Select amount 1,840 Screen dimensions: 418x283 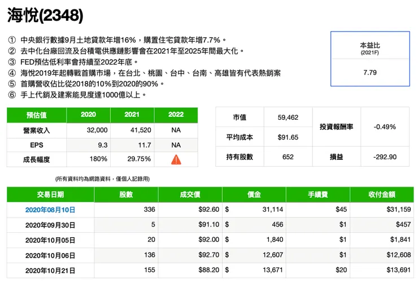(x=275, y=240)
